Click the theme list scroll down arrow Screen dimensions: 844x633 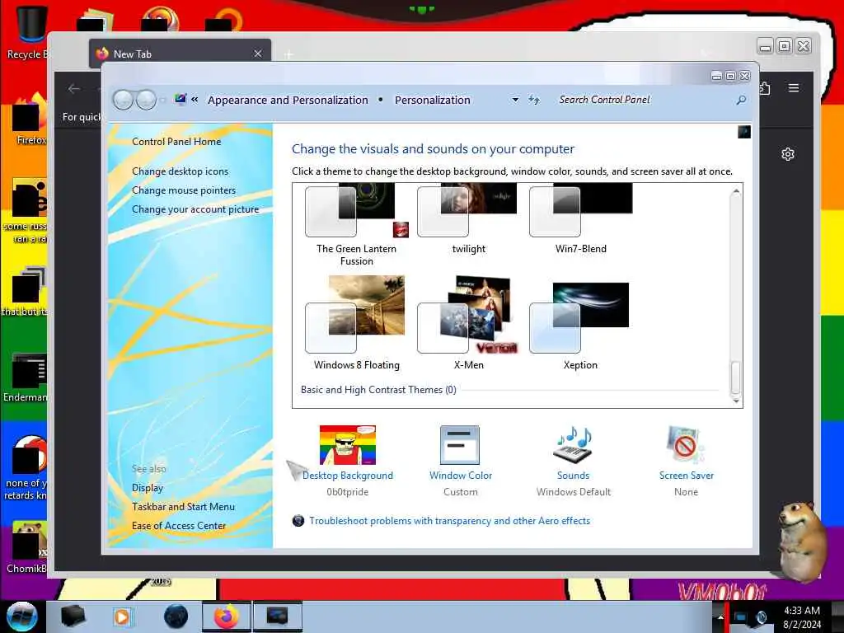(x=736, y=401)
